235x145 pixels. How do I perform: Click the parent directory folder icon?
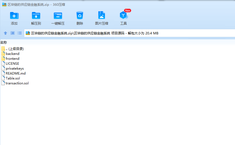coord(3,49)
